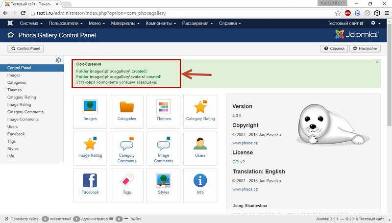Viewport: 392px width, 223px height.
Task: Click the home icon beside the panel title
Action: [11, 35]
